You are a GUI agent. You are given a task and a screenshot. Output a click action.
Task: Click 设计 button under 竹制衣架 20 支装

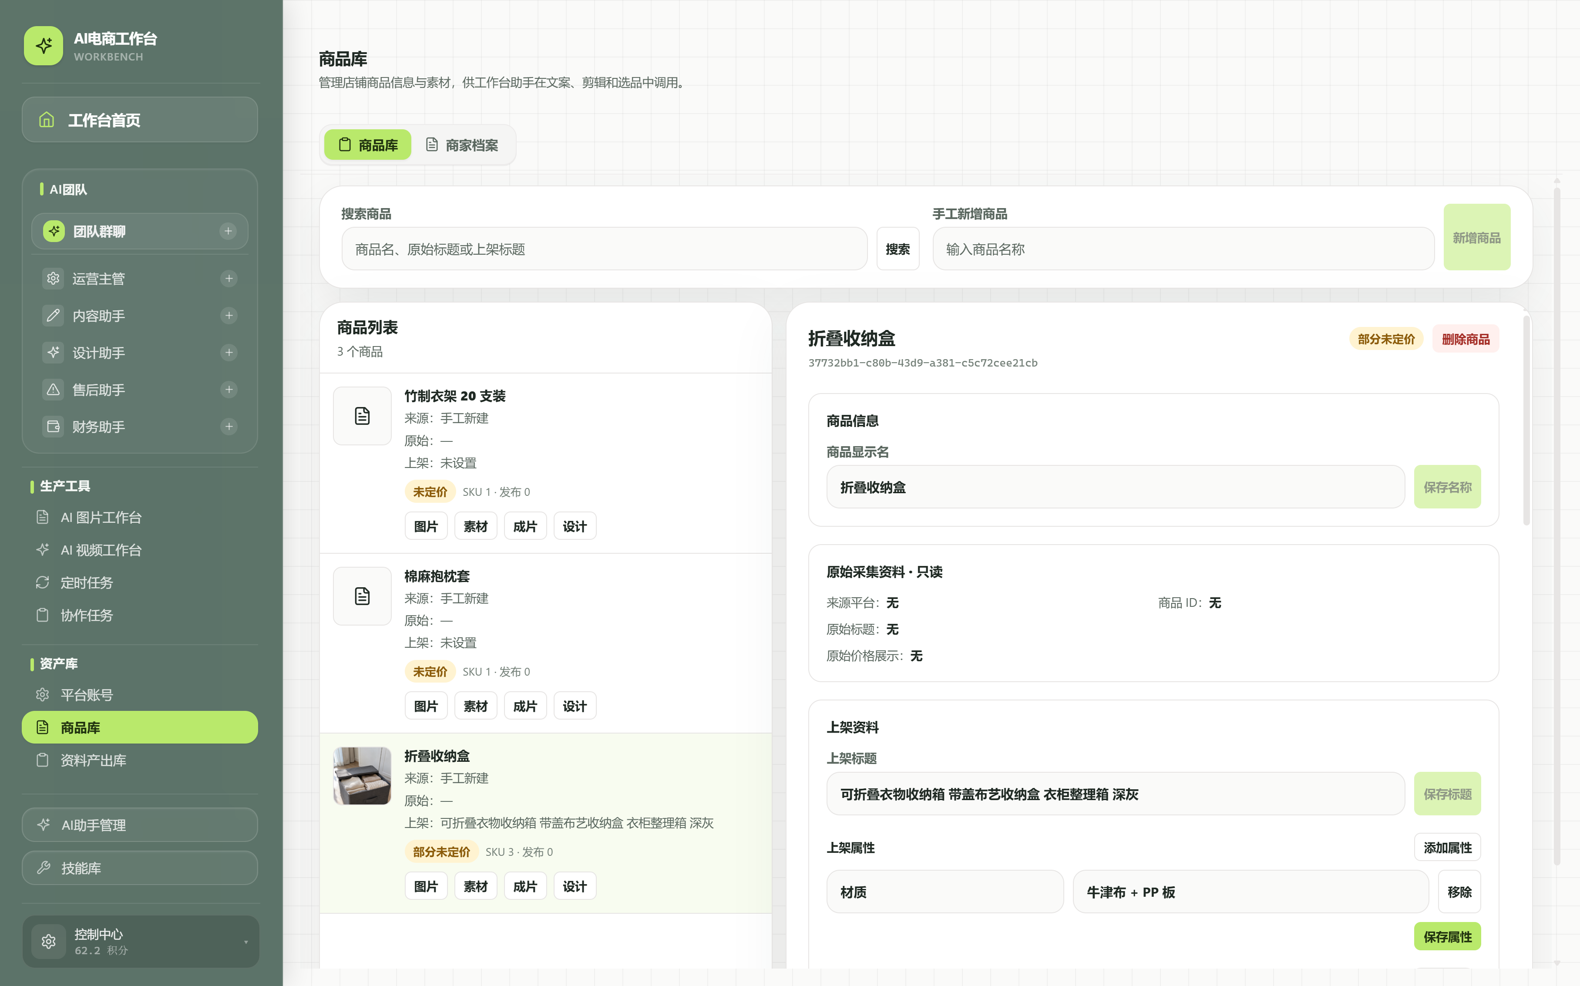coord(574,526)
